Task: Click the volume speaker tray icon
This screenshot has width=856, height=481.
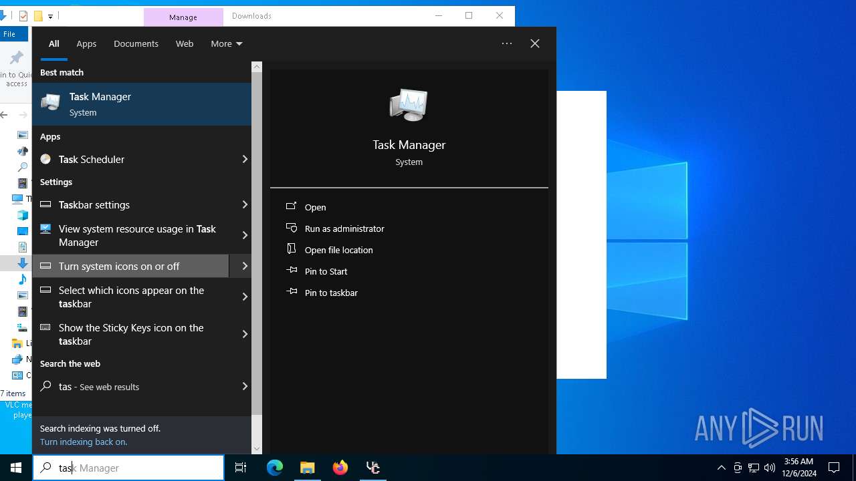Action: click(770, 468)
